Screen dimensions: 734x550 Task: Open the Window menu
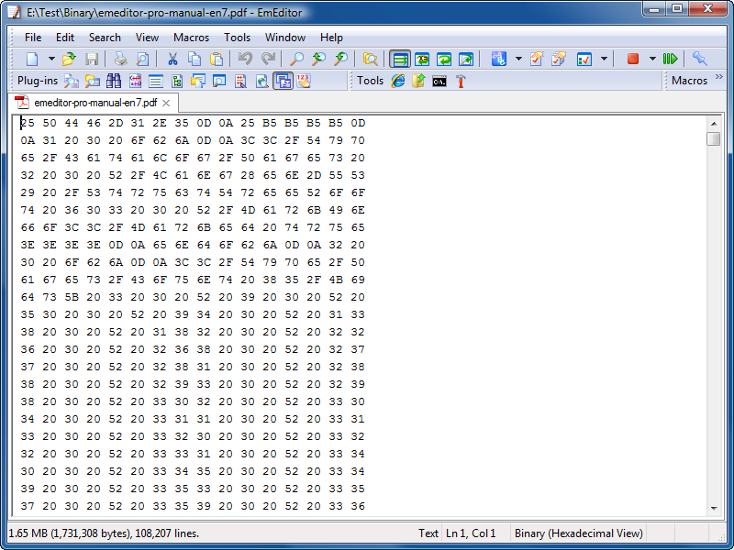click(285, 38)
